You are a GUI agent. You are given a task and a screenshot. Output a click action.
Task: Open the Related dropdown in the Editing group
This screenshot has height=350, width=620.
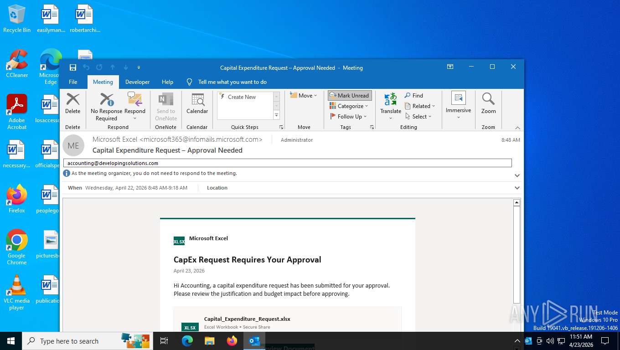[420, 106]
